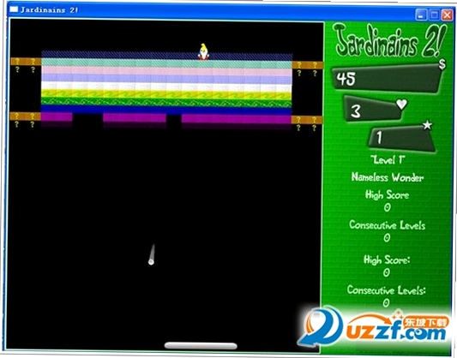Screen dimensions: 457x358
Task: Click the yellow wavy brick row
Action: point(166,94)
